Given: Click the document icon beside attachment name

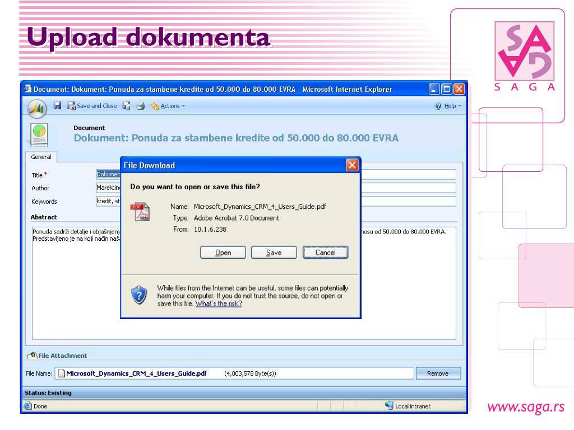Looking at the screenshot, I should tap(62, 373).
